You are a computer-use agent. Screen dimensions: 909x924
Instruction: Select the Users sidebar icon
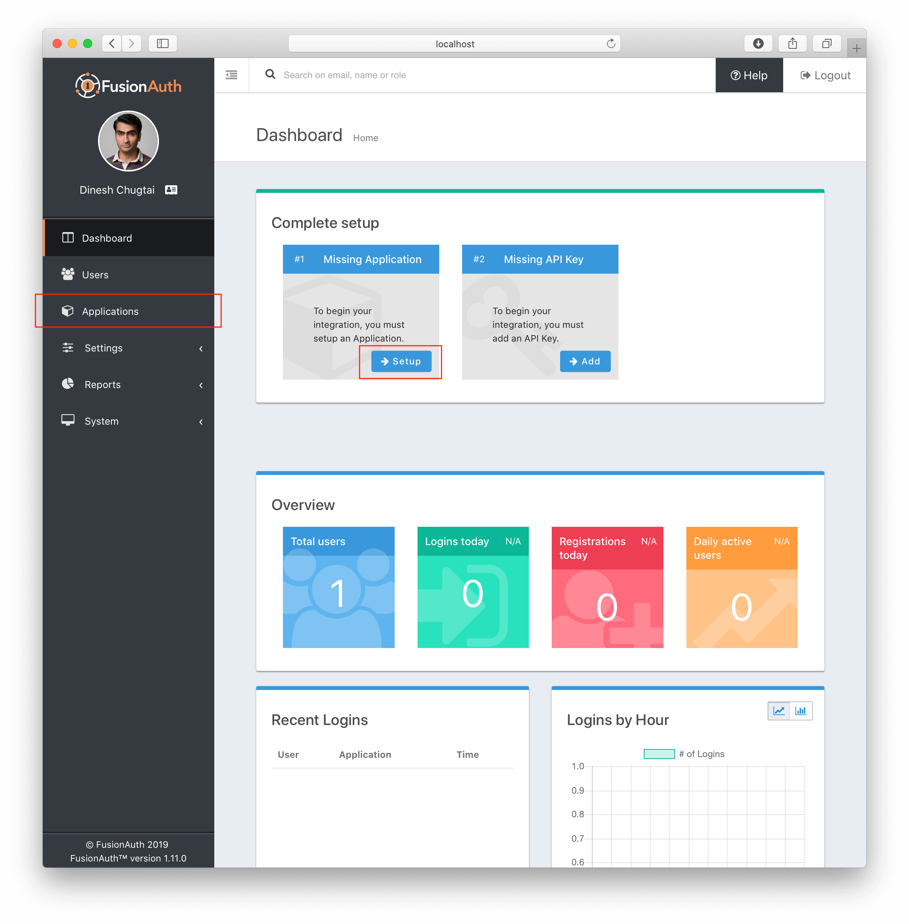coord(68,274)
